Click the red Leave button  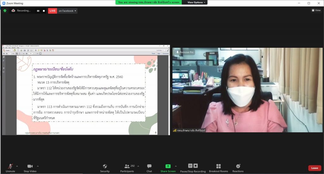315,168
